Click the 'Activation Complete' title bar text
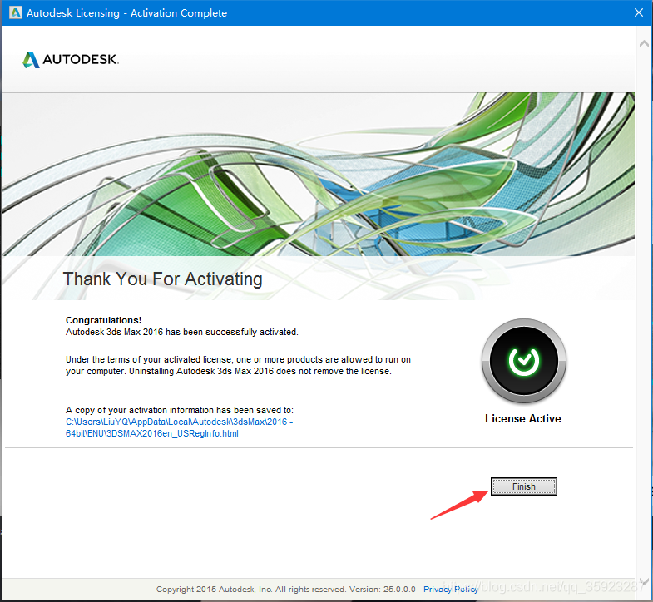The width and height of the screenshot is (653, 602). tap(179, 12)
